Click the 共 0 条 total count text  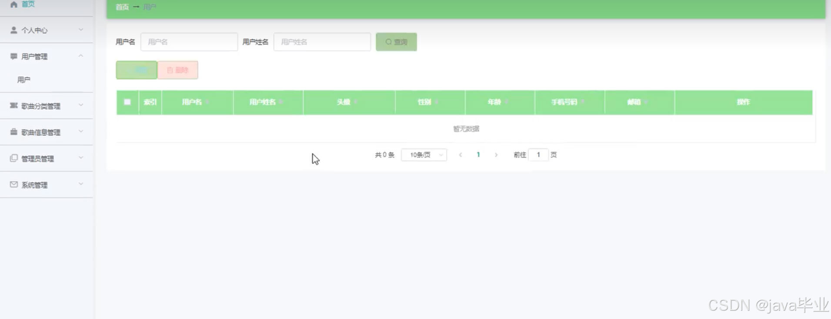385,155
